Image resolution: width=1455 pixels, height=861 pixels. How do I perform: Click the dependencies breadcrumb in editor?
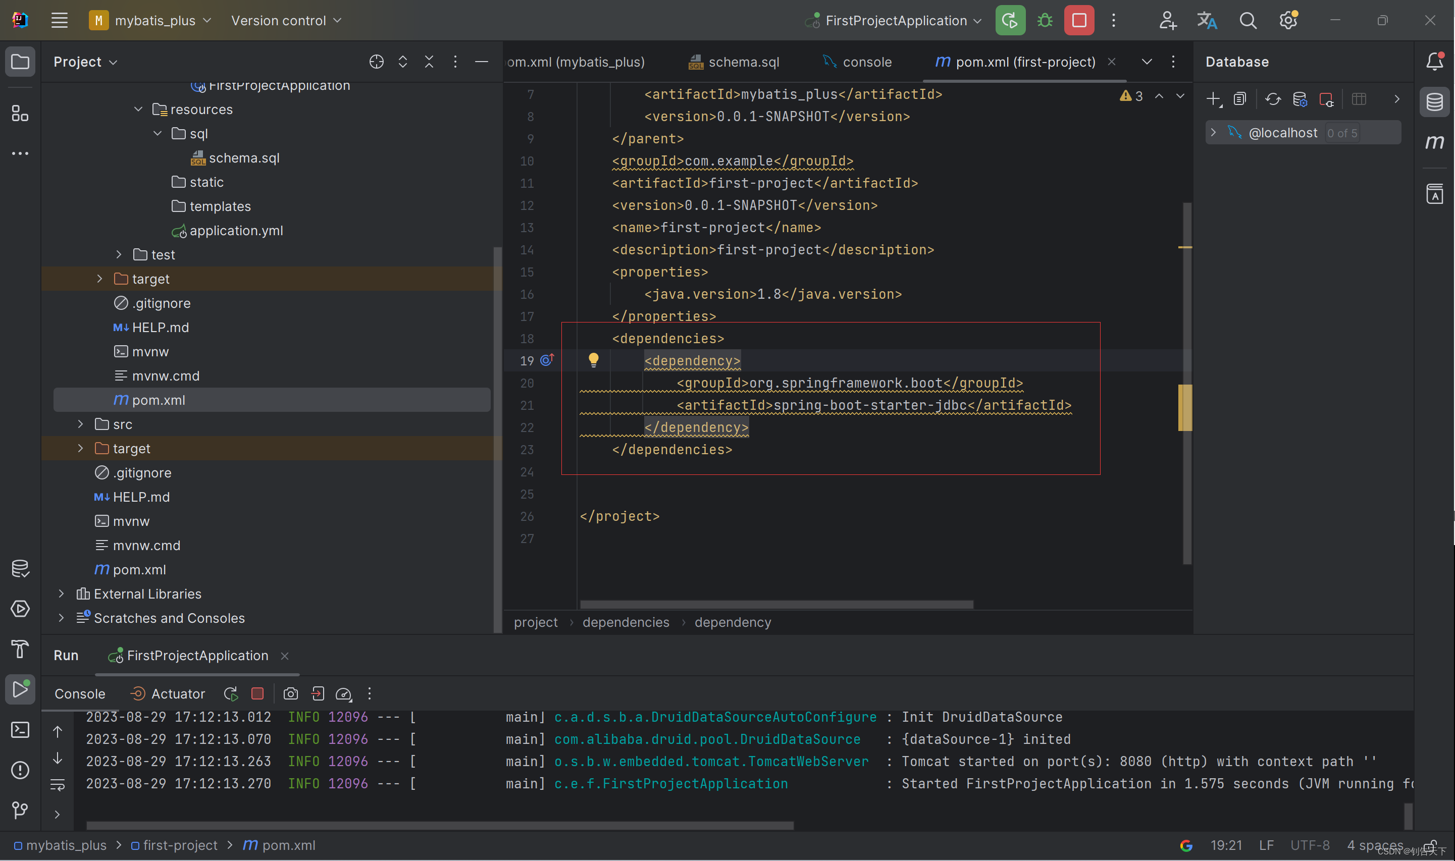coord(626,622)
